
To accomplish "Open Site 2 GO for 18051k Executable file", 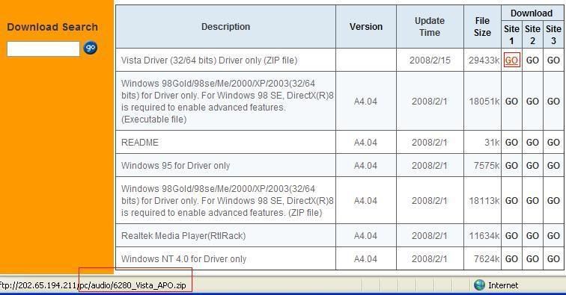I will tap(532, 102).
